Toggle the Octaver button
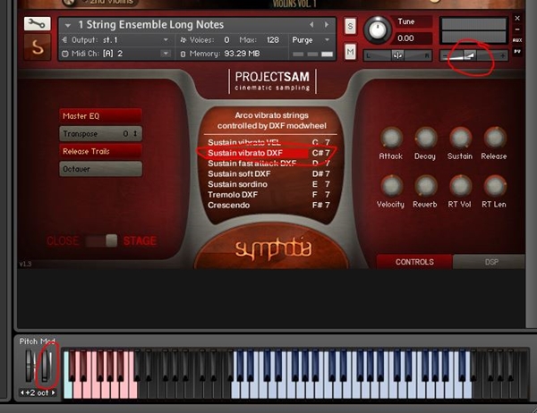Screen dimensions: 537x413 [100, 169]
